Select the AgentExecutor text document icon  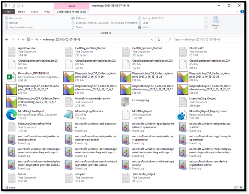coord(12,52)
